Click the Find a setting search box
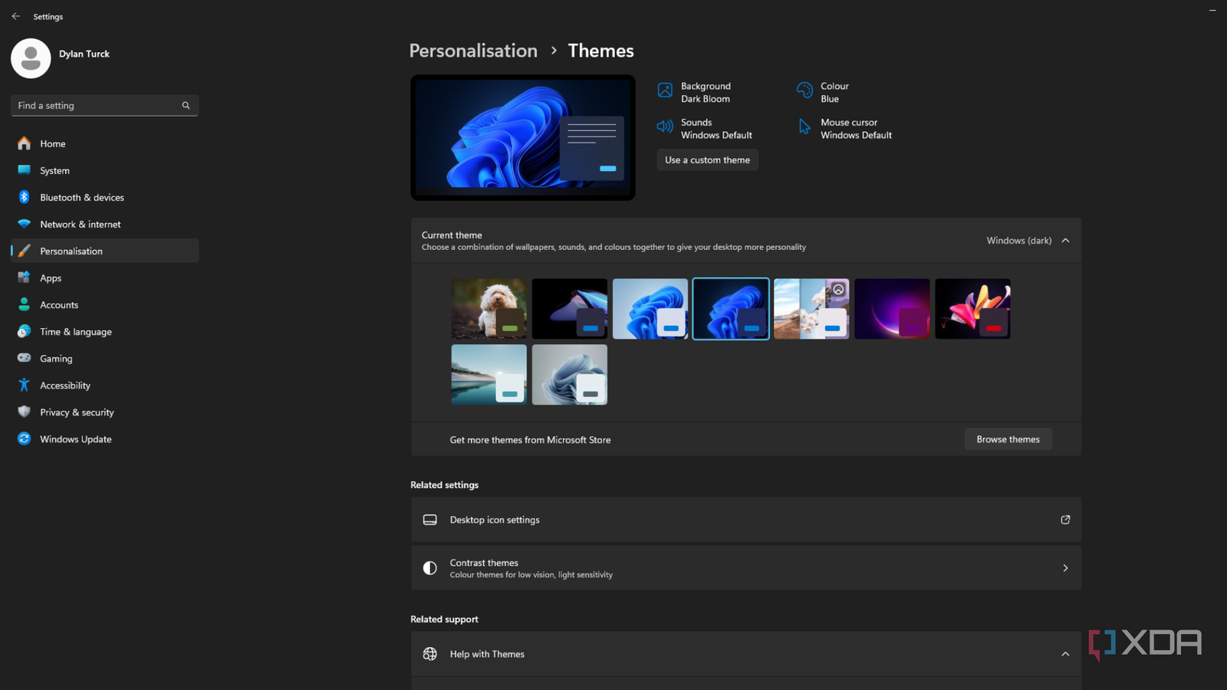Image resolution: width=1227 pixels, height=690 pixels. [105, 106]
